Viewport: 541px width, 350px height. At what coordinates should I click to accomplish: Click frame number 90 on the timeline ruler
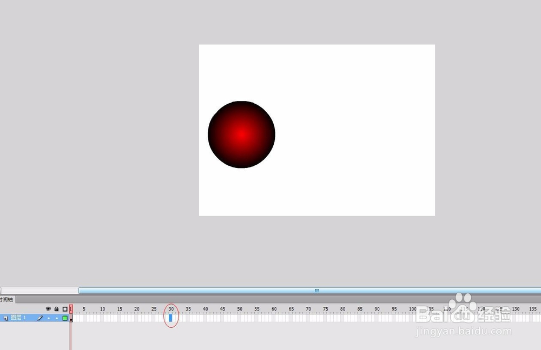tap(377, 309)
